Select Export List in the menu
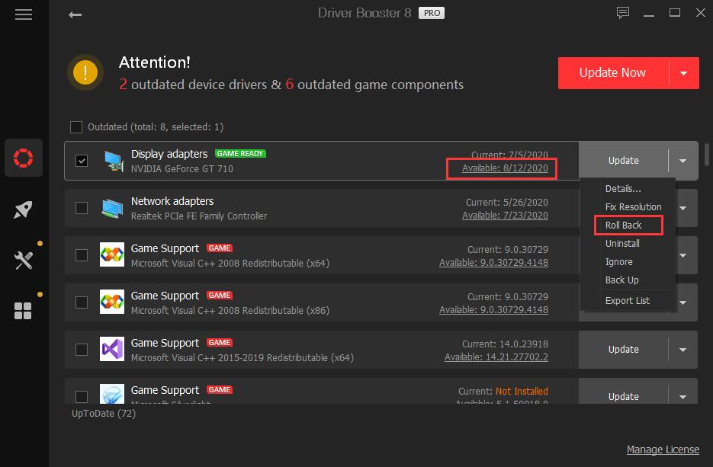 pyautogui.click(x=627, y=301)
